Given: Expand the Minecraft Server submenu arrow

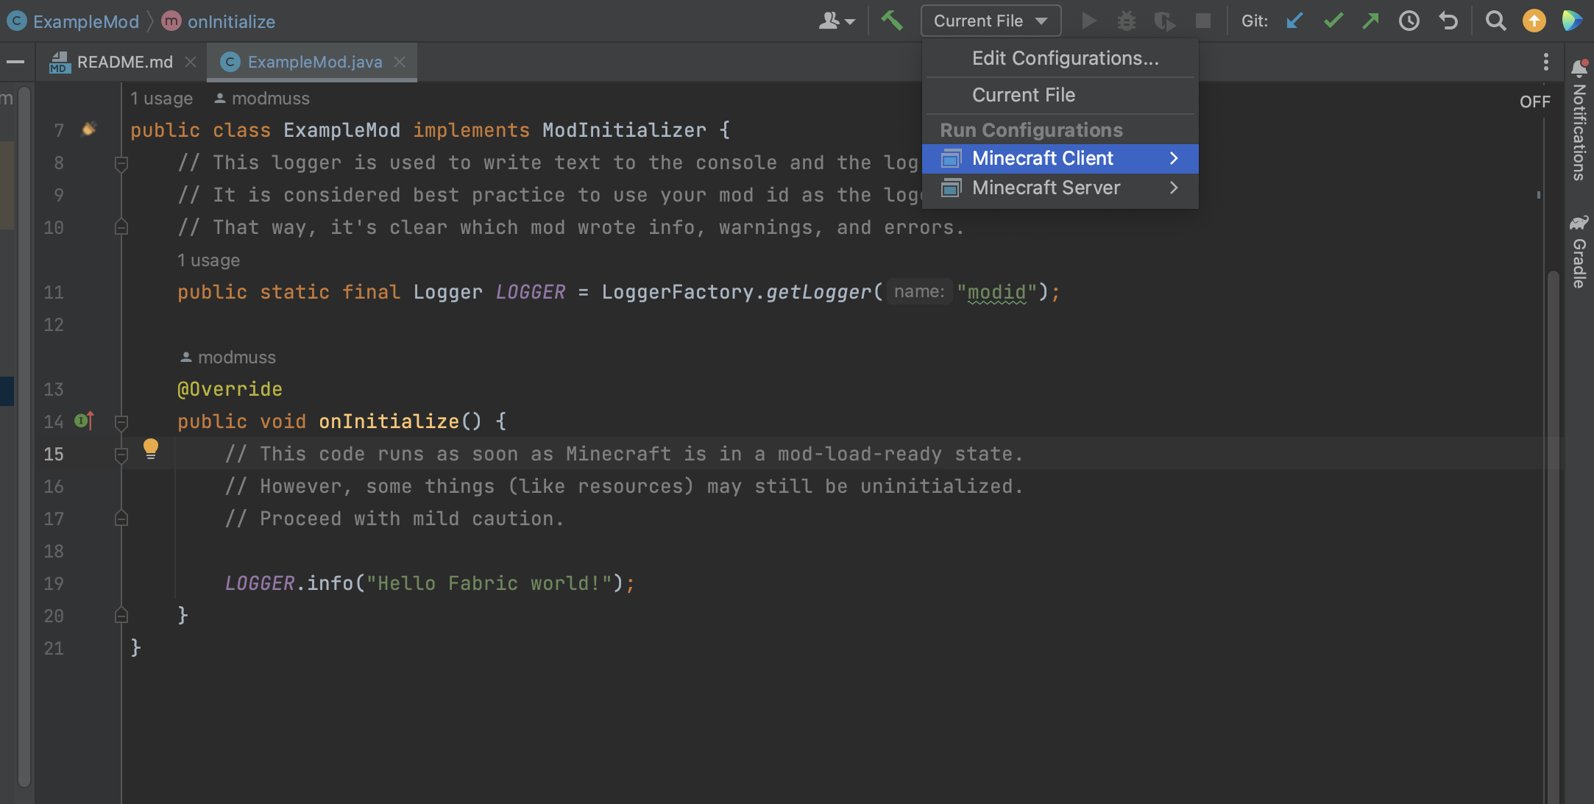Looking at the screenshot, I should tap(1173, 188).
